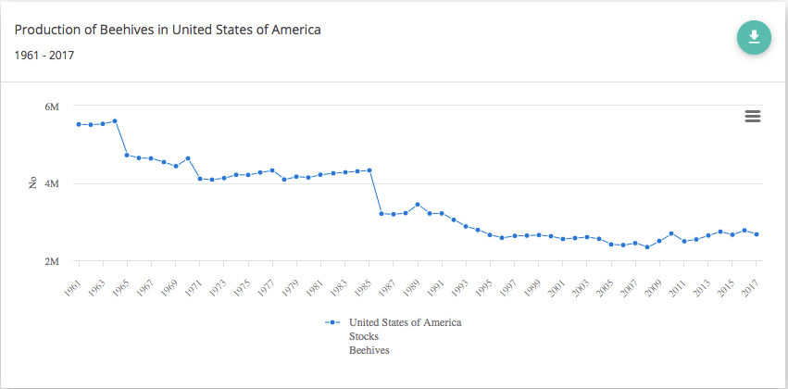Image resolution: width=788 pixels, height=389 pixels.
Task: Click the legend's blue series marker
Action: pyautogui.click(x=331, y=322)
